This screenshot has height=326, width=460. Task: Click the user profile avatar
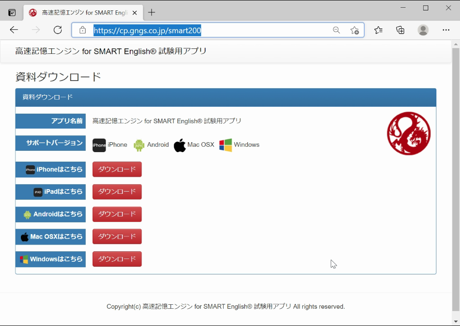pyautogui.click(x=423, y=30)
